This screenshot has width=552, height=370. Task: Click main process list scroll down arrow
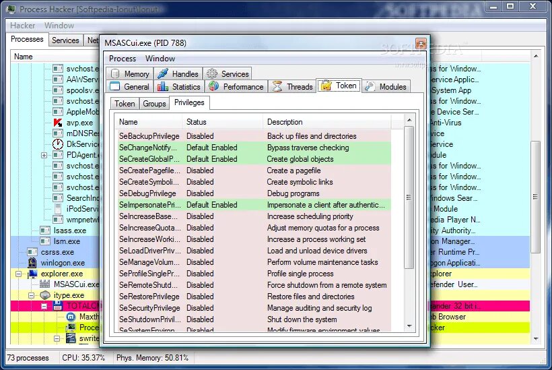pos(535,338)
